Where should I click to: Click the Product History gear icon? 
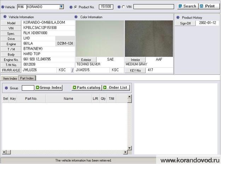[x=178, y=17]
